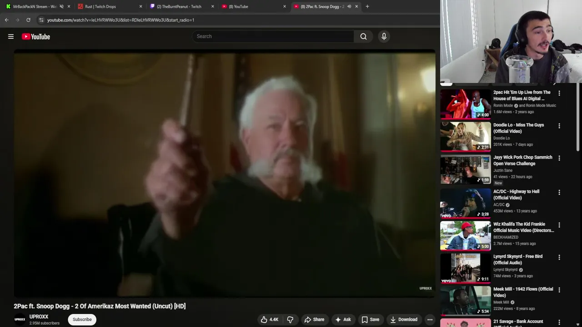Mute the 2Pac tab via its speaker icon
The width and height of the screenshot is (582, 327).
click(349, 6)
